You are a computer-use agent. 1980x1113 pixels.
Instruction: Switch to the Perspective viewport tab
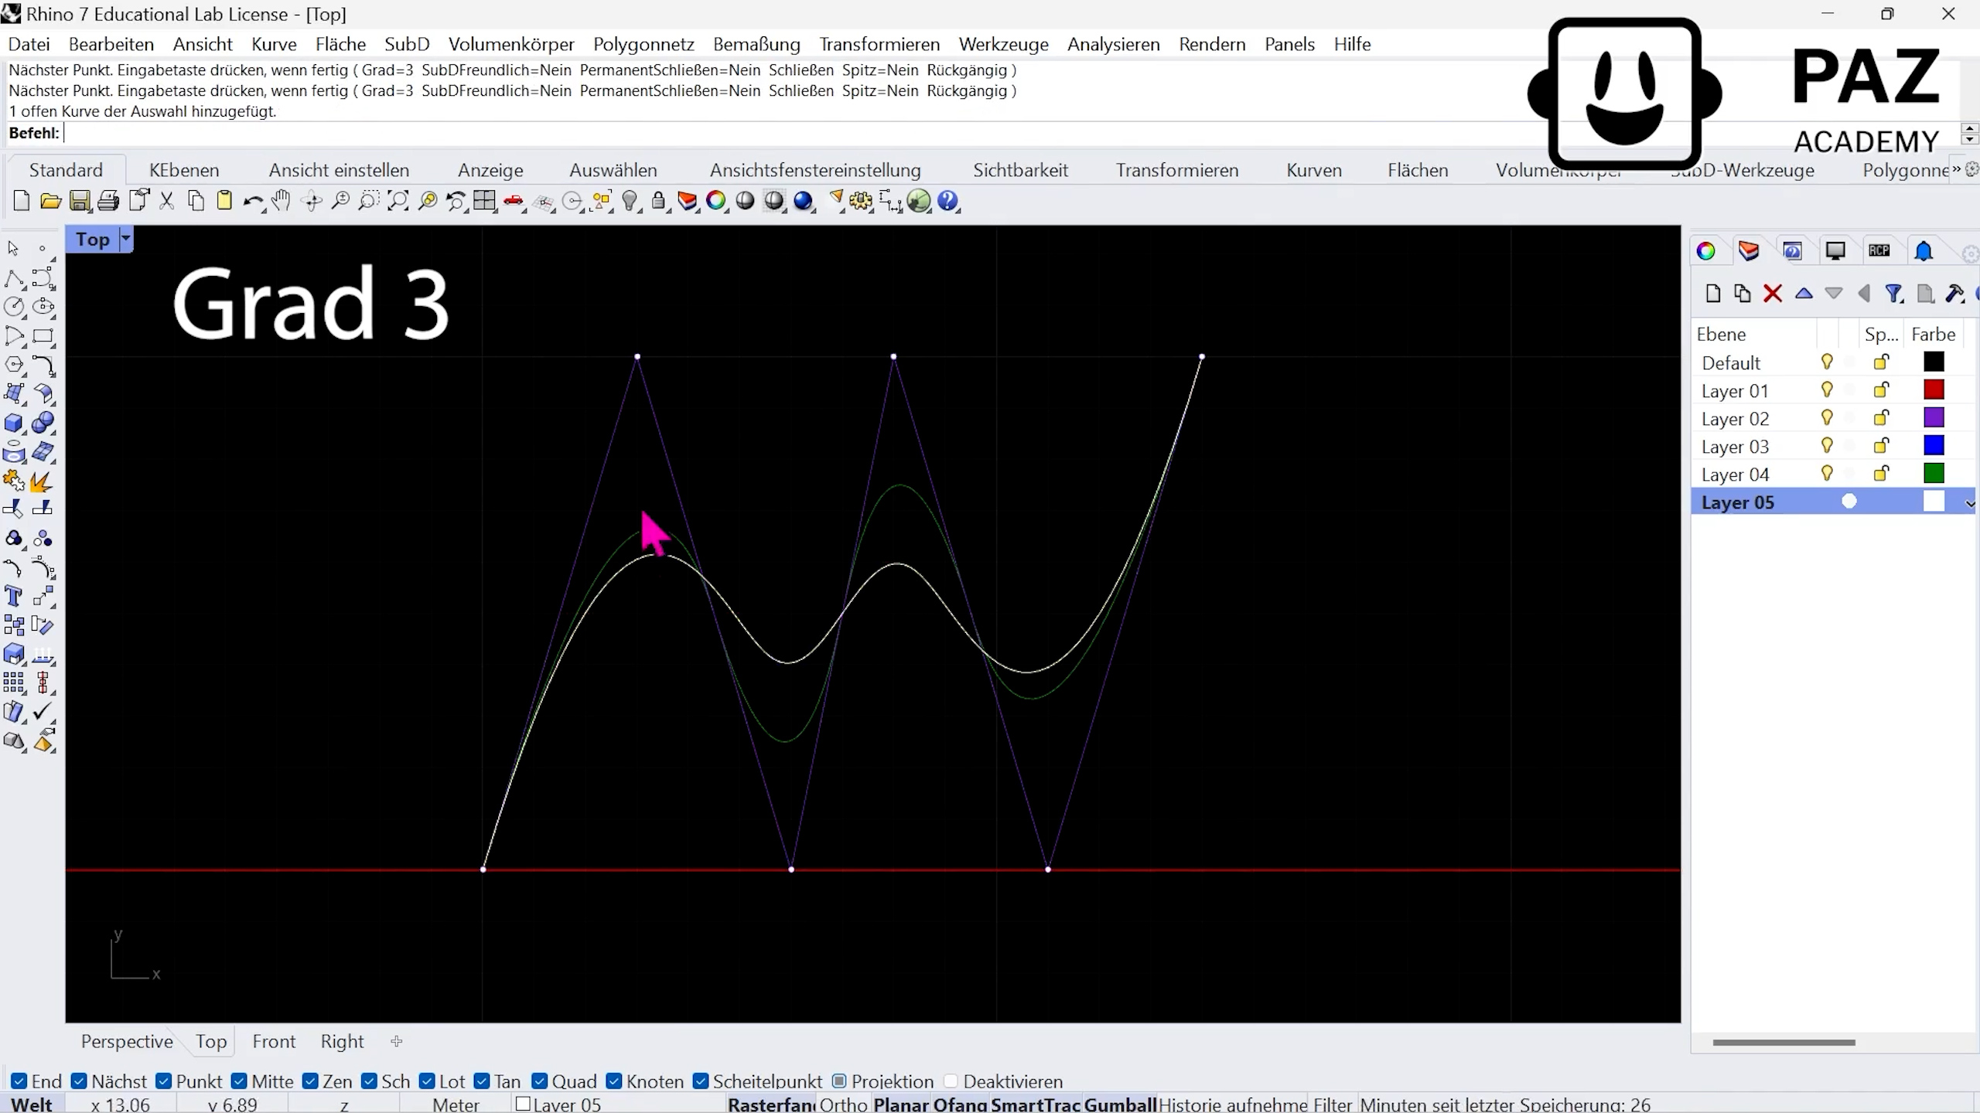(x=127, y=1041)
